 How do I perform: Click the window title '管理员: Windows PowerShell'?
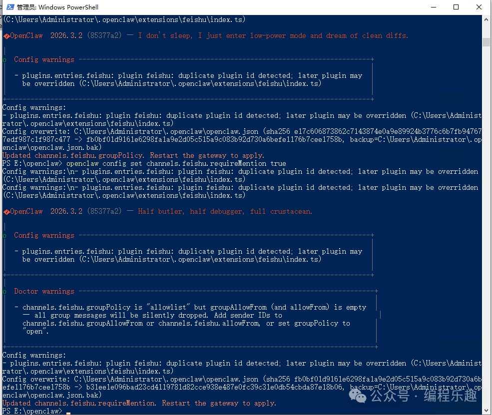point(57,7)
